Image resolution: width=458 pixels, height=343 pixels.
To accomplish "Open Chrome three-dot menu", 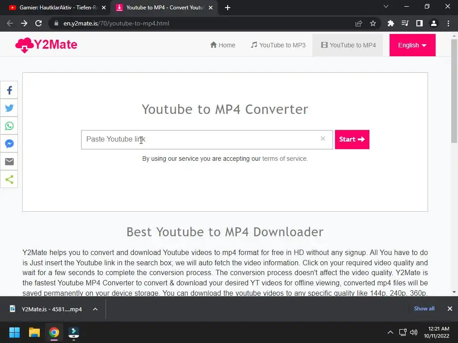I will point(448,23).
